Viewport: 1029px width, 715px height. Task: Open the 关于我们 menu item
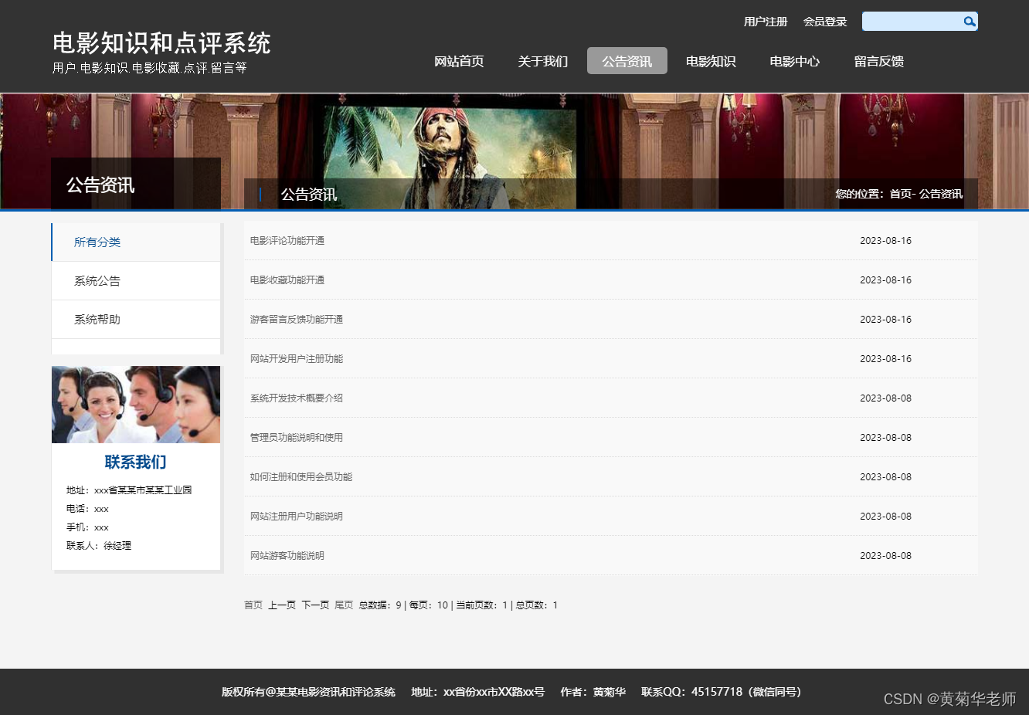(543, 60)
